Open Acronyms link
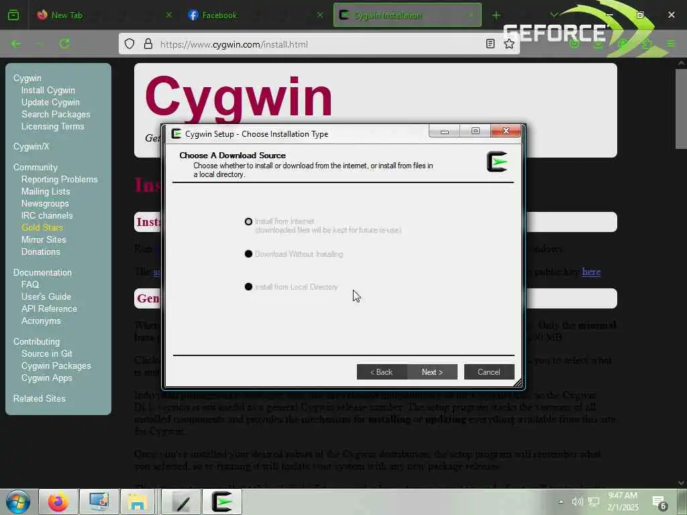The height and width of the screenshot is (515, 687). (41, 321)
